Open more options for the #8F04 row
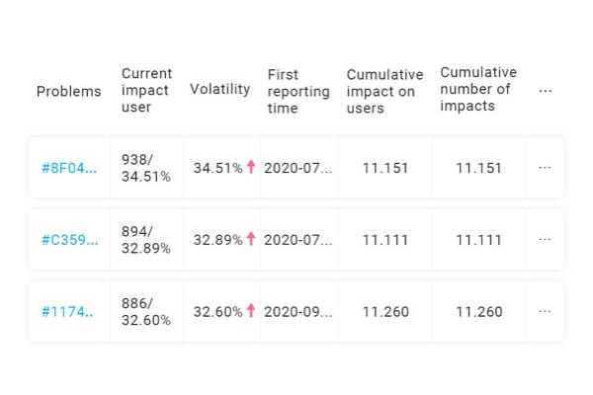Viewport: 593px width, 395px height. (x=545, y=168)
